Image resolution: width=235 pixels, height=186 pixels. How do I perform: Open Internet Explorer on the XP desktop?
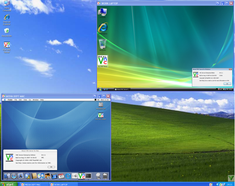tap(7, 20)
